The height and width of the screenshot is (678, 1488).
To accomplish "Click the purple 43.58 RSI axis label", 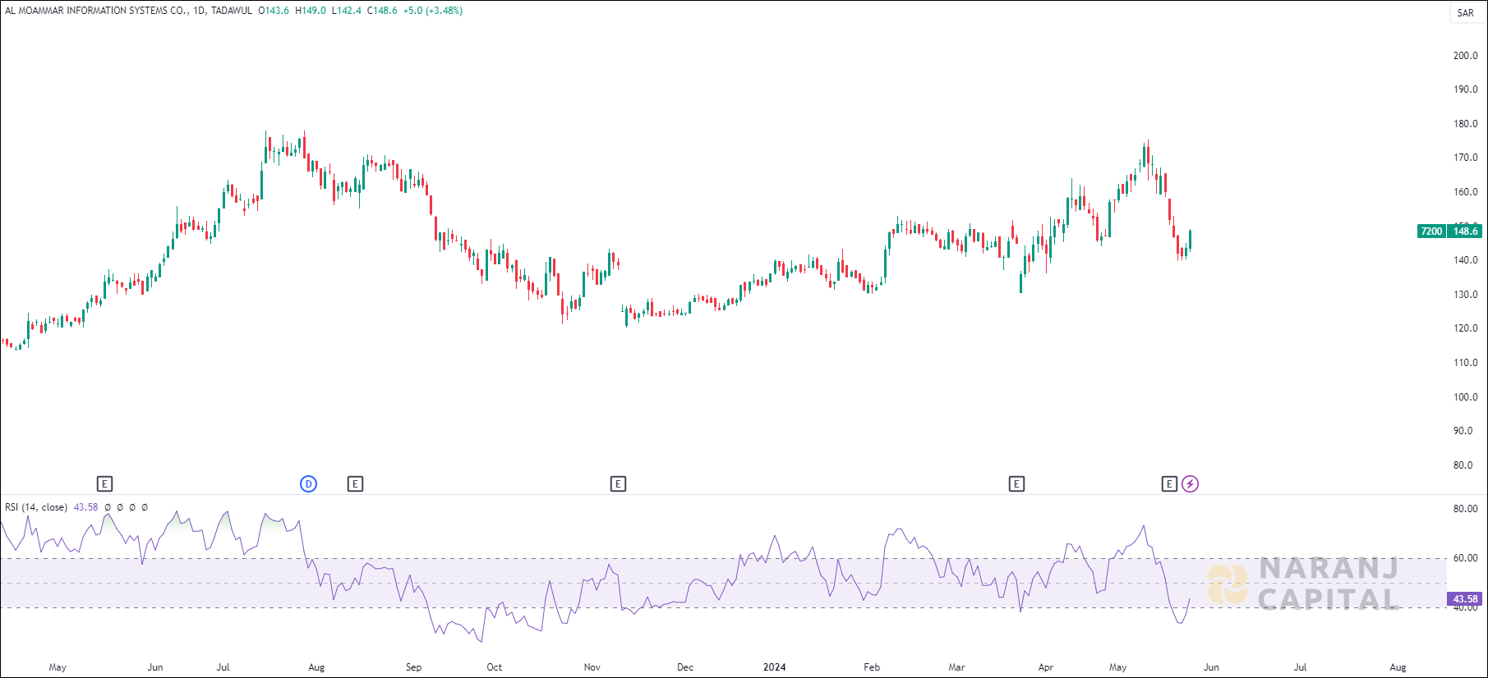I will tap(1465, 599).
